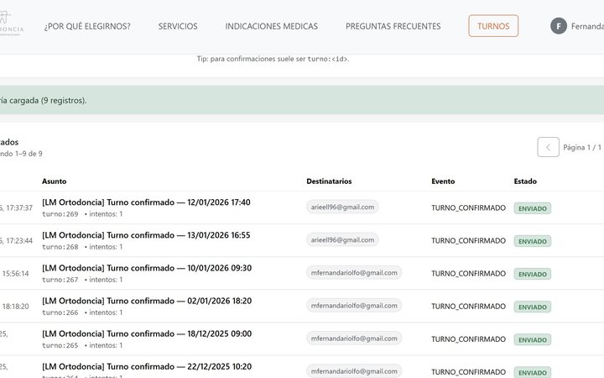Click the Destinatarios column header
This screenshot has width=604, height=378.
coord(329,181)
